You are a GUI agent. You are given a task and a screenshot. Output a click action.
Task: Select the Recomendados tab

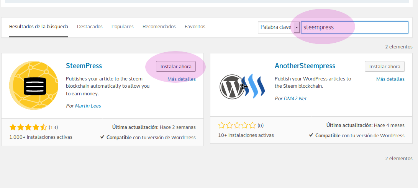[x=159, y=27]
